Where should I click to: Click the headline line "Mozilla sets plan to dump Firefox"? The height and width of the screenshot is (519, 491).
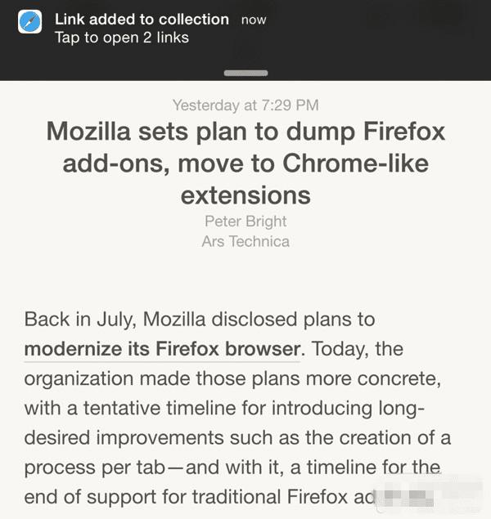tap(245, 132)
